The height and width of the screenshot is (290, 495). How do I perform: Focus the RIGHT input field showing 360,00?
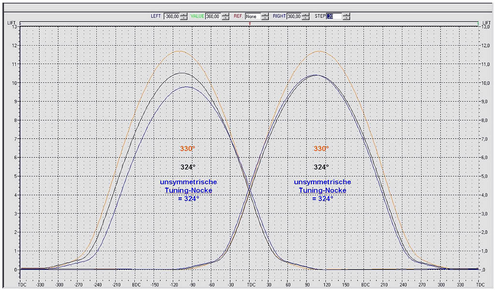294,16
